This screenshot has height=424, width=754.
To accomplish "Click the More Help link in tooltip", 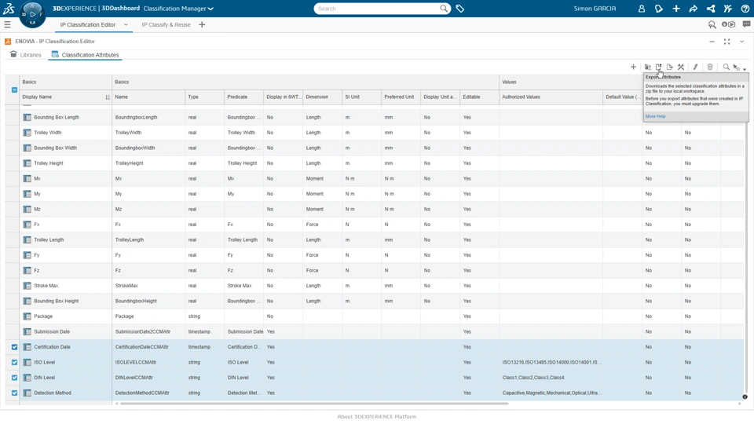I will [655, 116].
